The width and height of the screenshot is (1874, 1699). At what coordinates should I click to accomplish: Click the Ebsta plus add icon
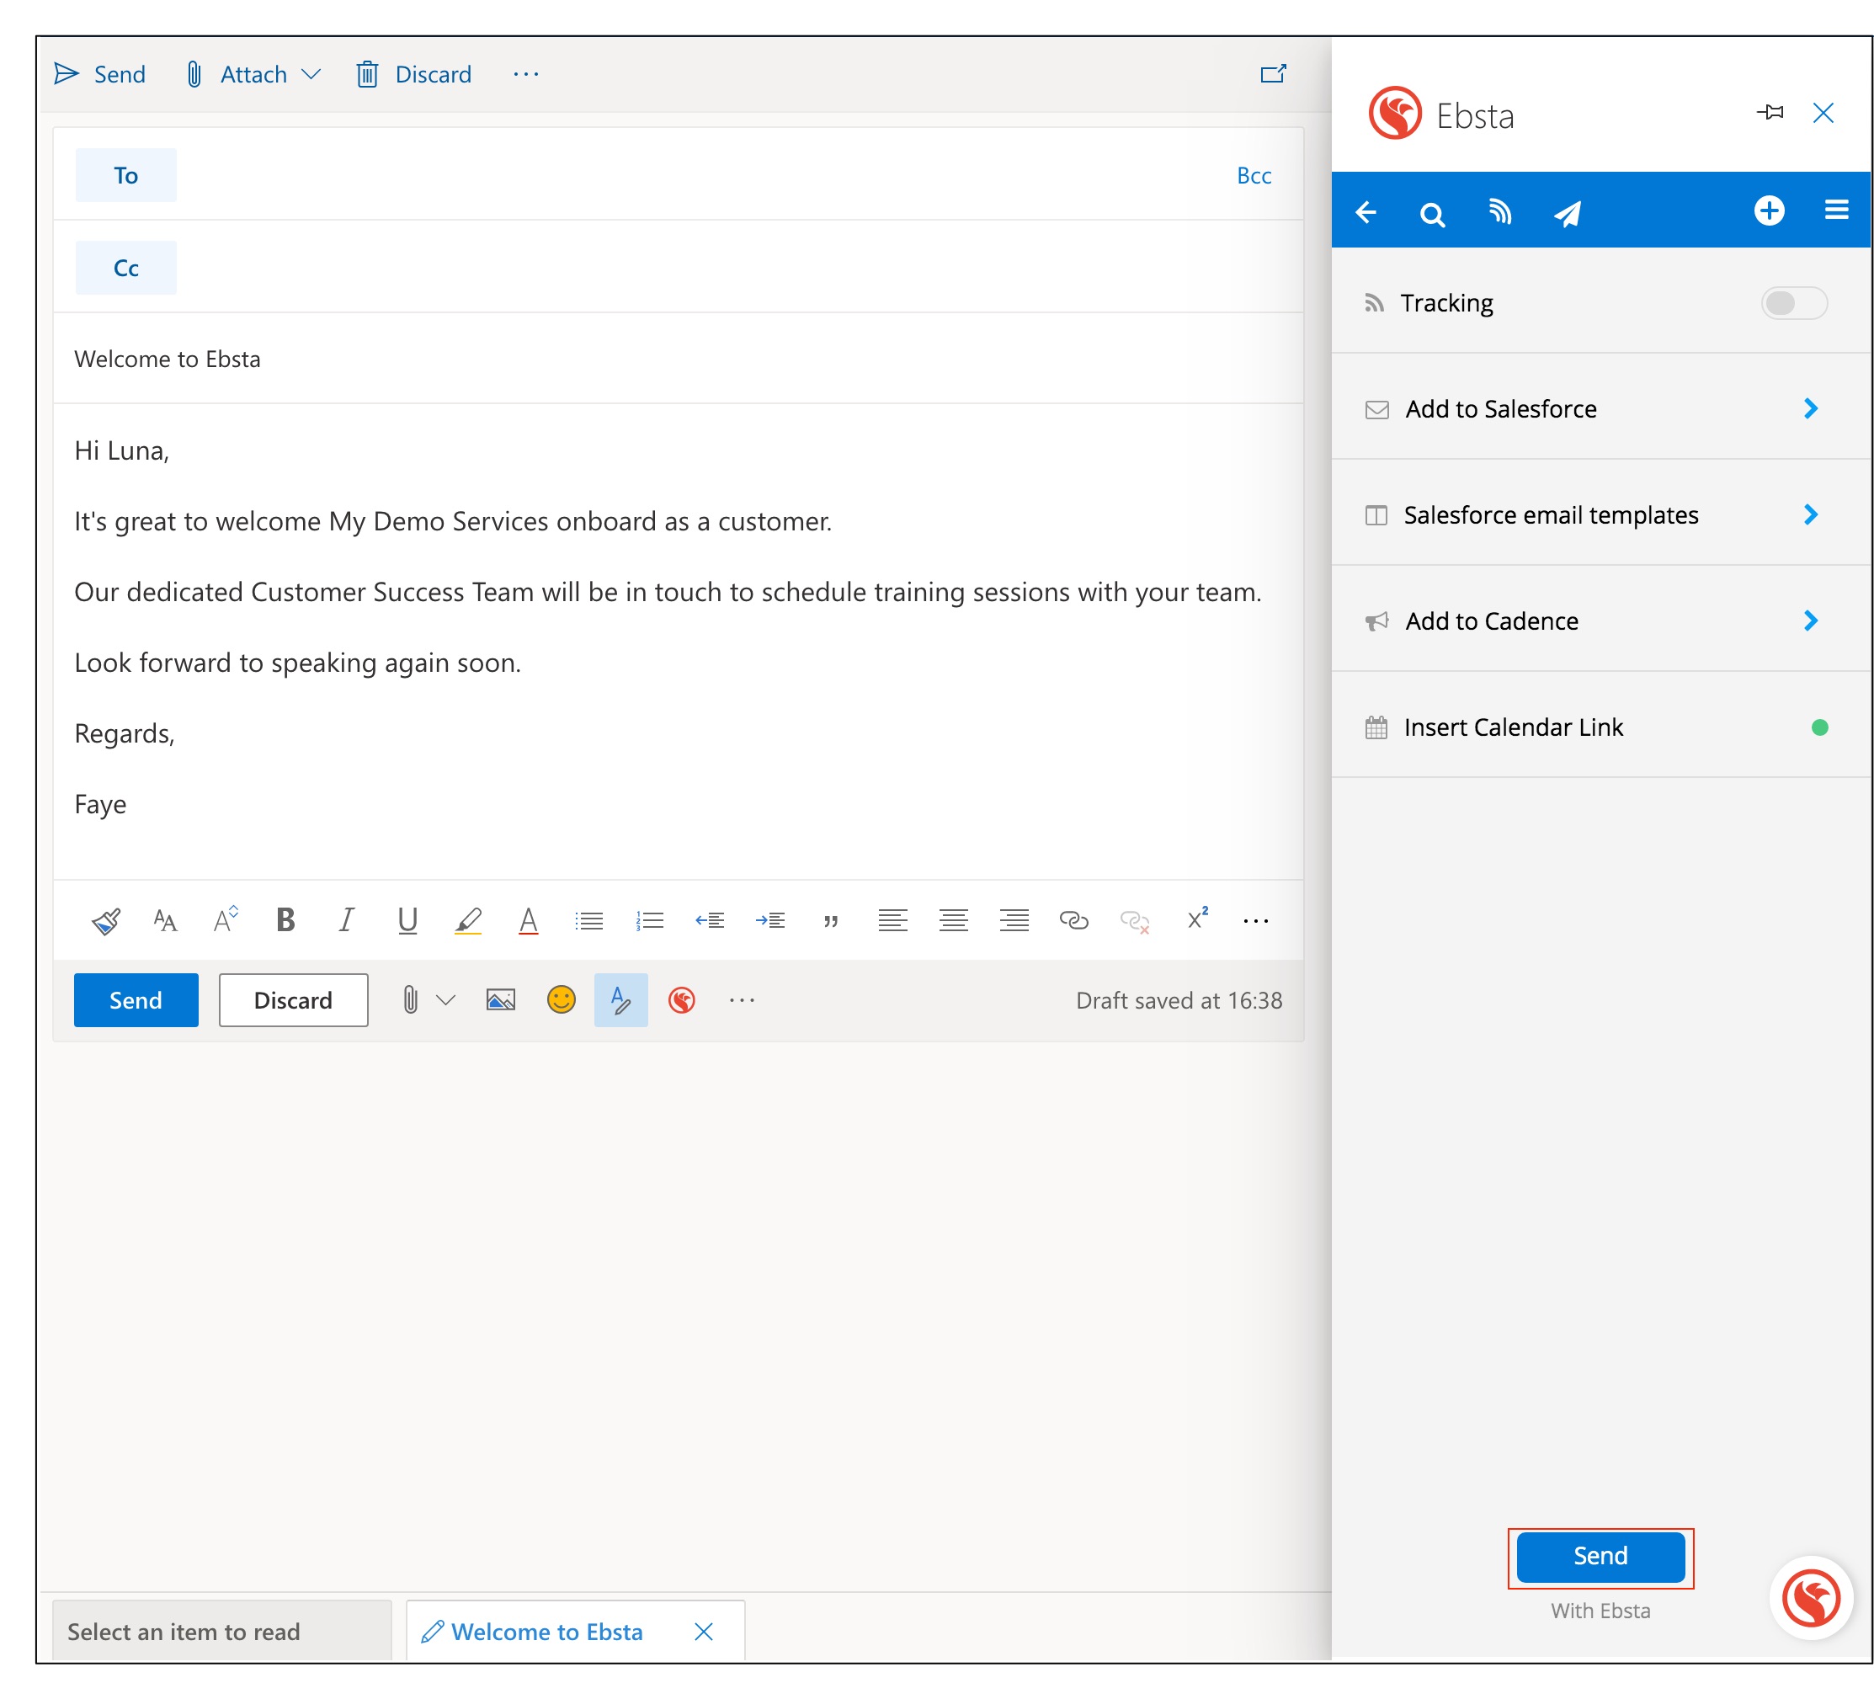click(1768, 210)
